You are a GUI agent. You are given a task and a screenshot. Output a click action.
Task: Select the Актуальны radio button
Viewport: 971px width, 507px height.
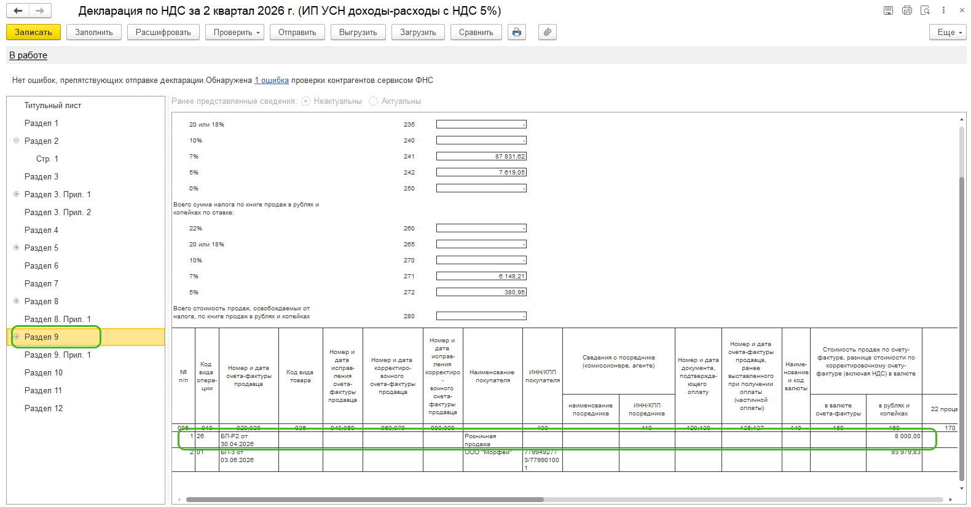(x=373, y=101)
